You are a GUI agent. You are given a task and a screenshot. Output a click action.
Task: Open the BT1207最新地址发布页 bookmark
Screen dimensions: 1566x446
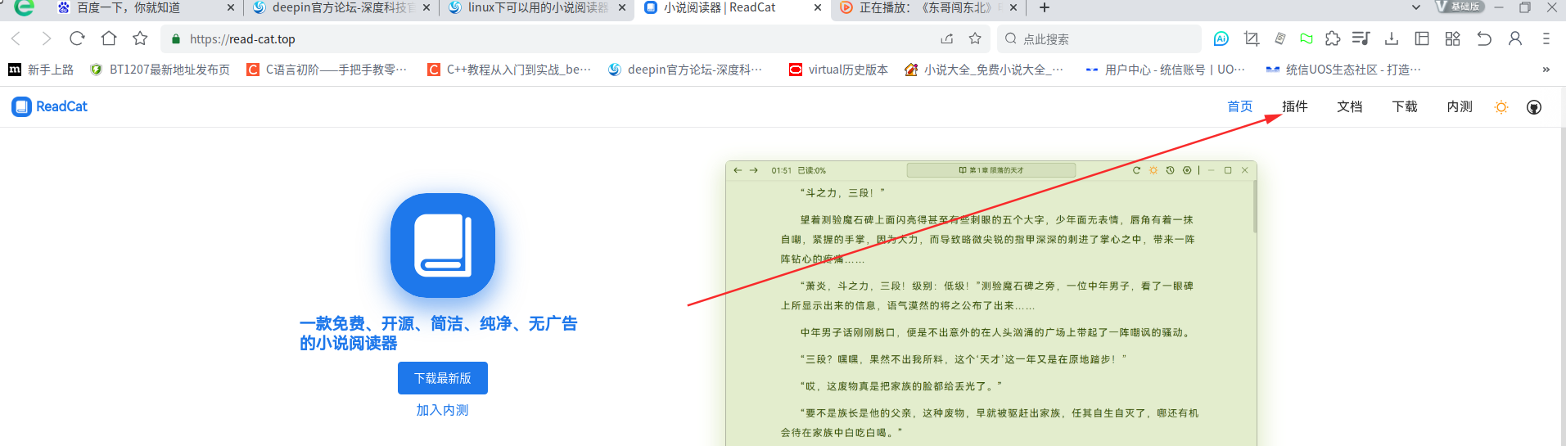pyautogui.click(x=160, y=70)
